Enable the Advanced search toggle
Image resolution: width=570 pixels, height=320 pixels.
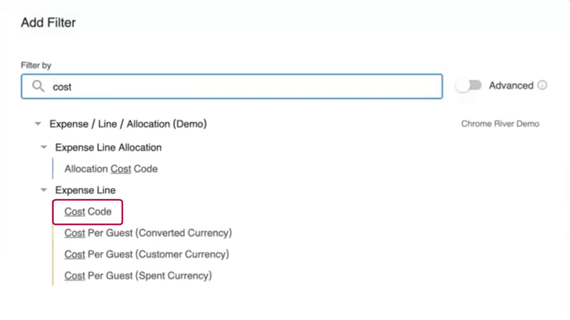(469, 85)
